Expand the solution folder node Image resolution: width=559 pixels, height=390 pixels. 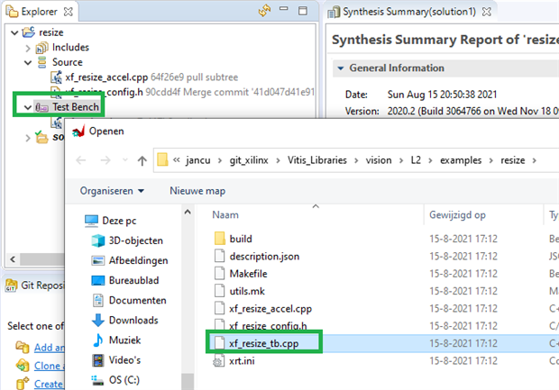pyautogui.click(x=28, y=138)
